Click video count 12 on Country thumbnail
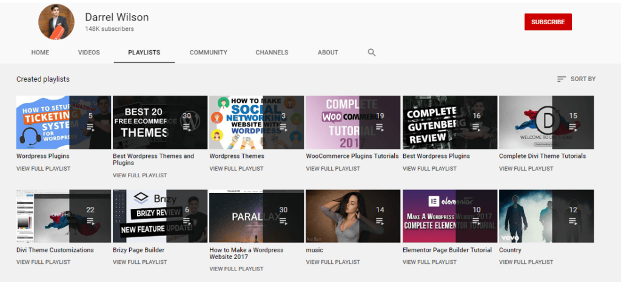Viewport: 621px width, 282px height. [573, 210]
